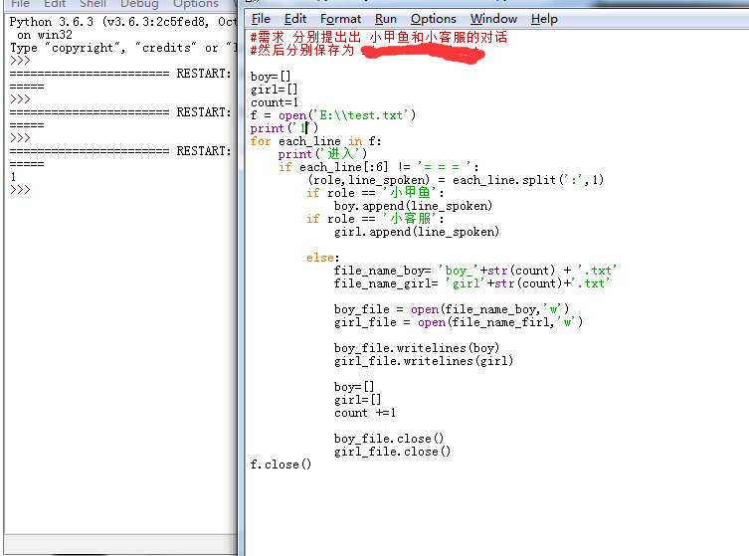Place cursor on the count=1 line
The image size is (749, 556).
[275, 102]
